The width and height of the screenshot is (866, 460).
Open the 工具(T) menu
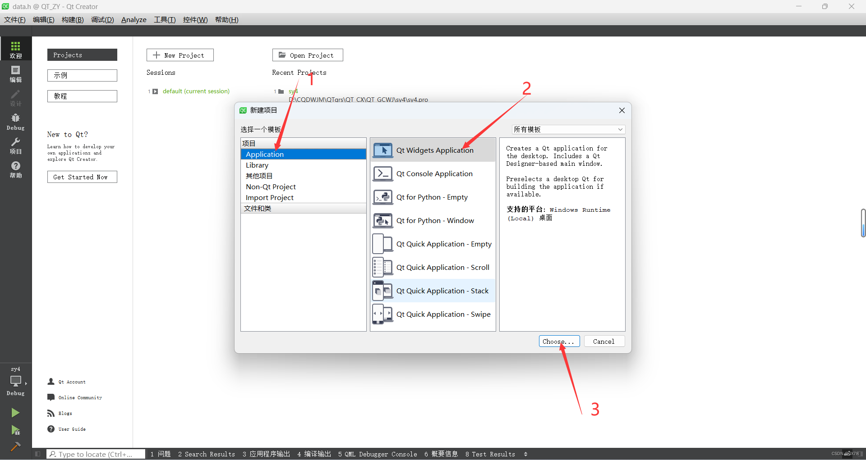tap(165, 20)
